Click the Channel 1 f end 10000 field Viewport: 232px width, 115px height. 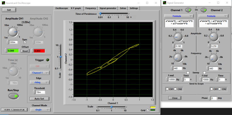pos(172,80)
